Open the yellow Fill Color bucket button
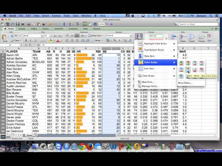 pos(51,40)
